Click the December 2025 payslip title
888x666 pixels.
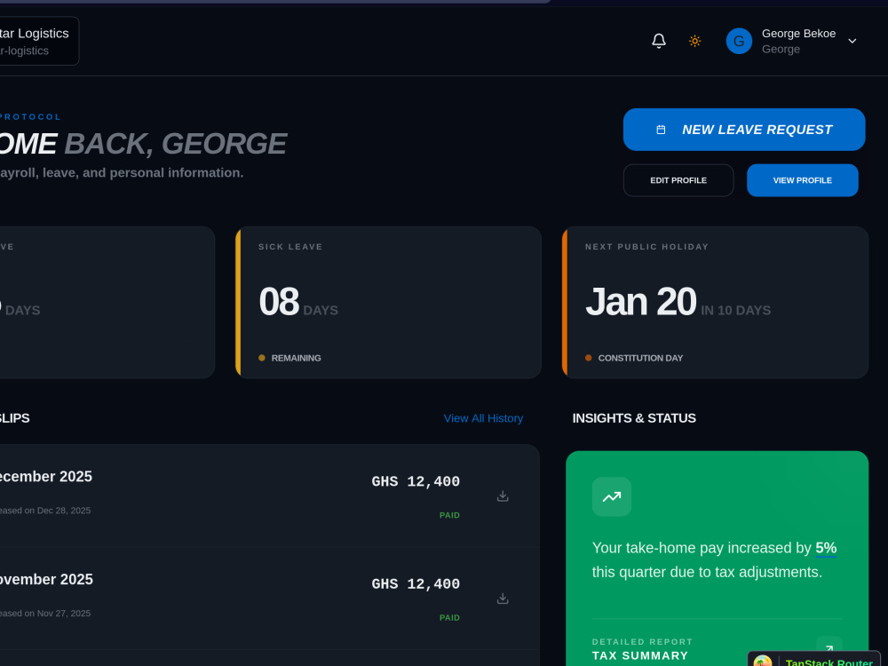click(45, 477)
